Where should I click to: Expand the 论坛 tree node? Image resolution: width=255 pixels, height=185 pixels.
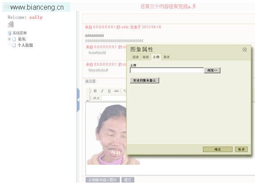click(9, 39)
